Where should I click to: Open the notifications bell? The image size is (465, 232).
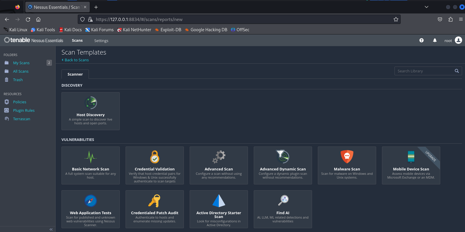pos(435,40)
